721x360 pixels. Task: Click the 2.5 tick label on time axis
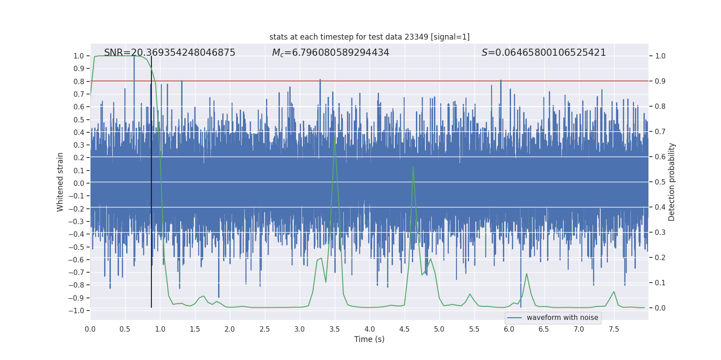point(265,329)
